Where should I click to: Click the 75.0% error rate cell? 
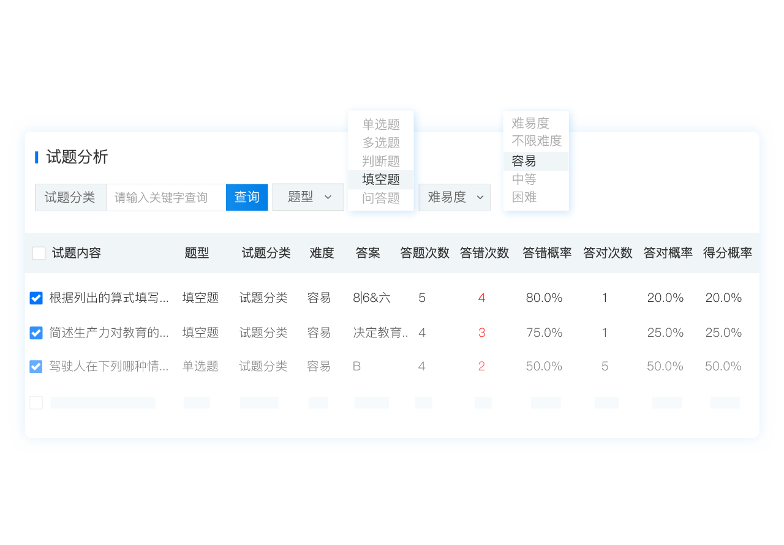(x=544, y=333)
